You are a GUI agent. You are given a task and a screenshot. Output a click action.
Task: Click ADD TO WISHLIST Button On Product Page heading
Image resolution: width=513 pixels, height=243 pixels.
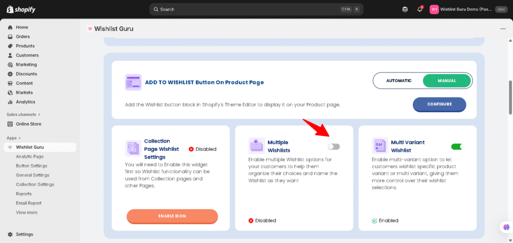tap(204, 82)
